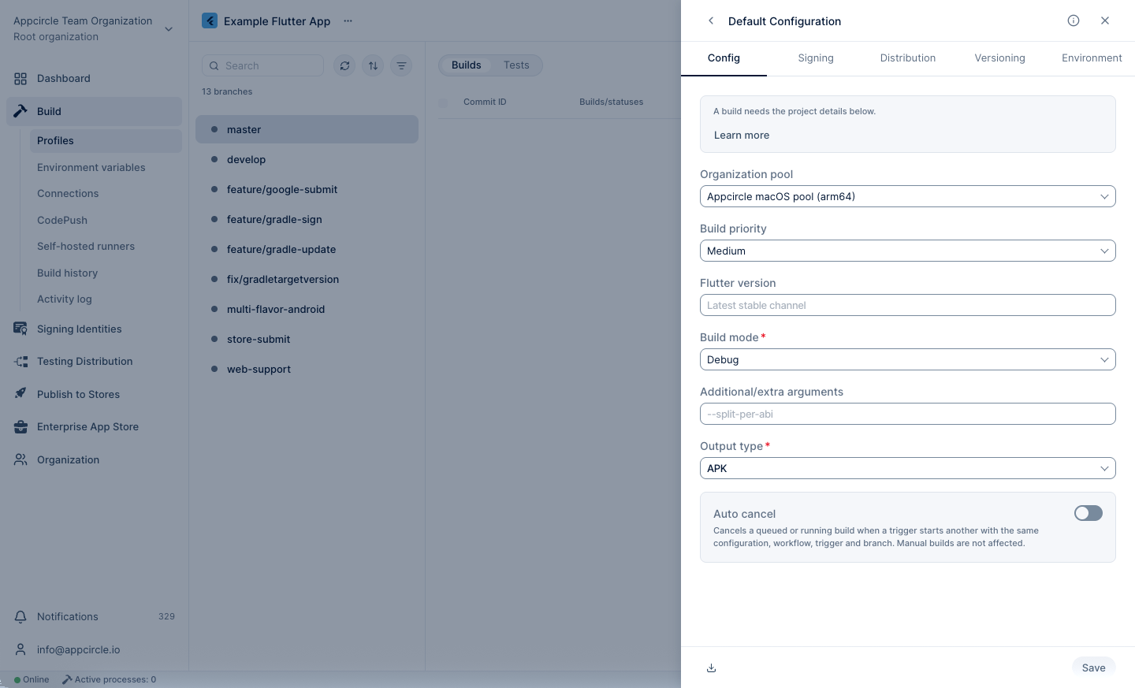This screenshot has height=688, width=1135.
Task: Open the Organization pool dropdown
Action: tap(907, 196)
